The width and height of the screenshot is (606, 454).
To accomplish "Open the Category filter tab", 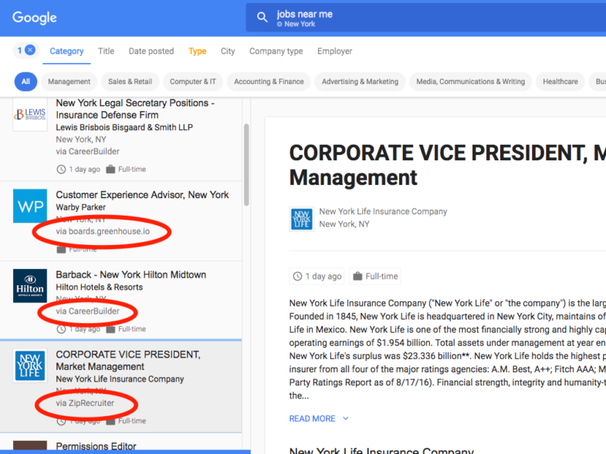I will click(66, 52).
